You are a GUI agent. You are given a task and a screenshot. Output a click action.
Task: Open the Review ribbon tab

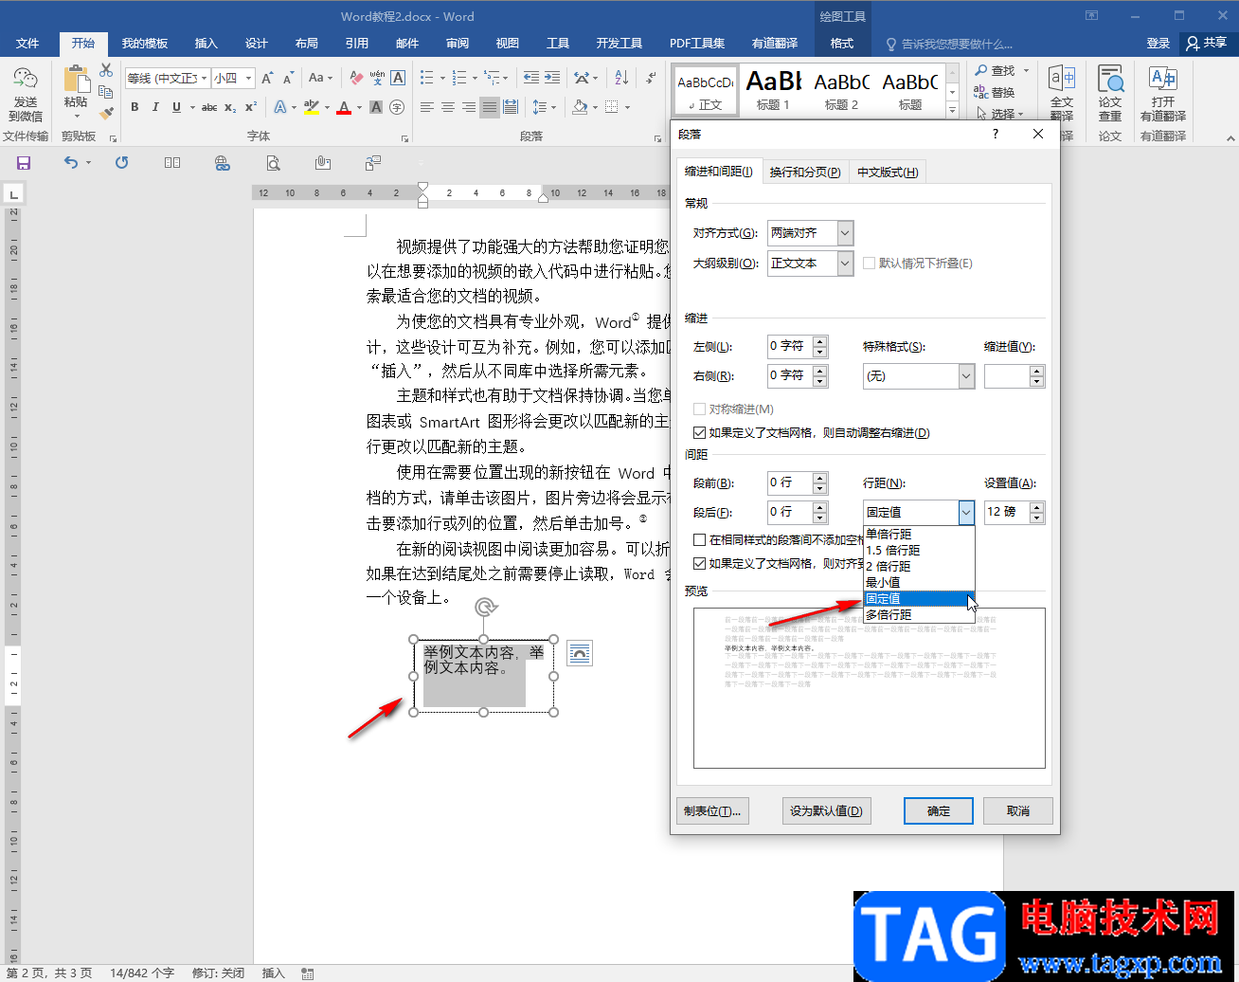(458, 44)
